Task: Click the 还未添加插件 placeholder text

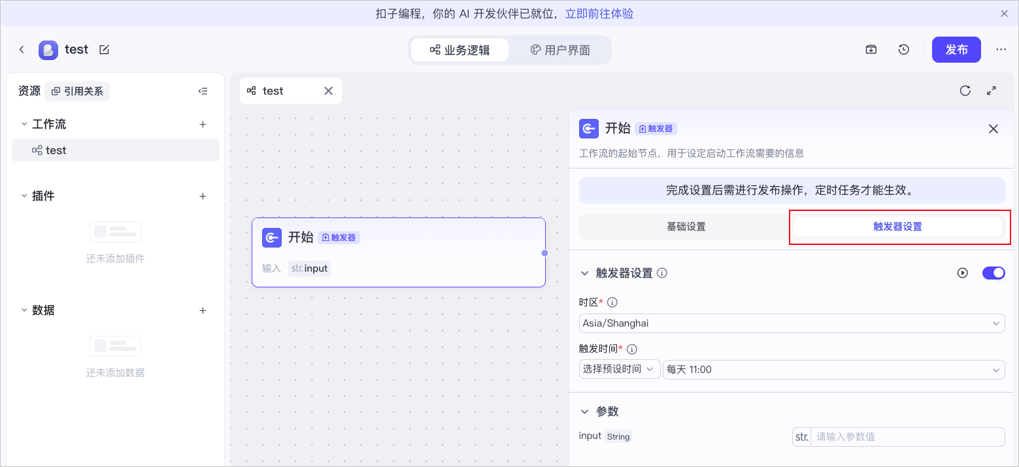Action: (115, 259)
